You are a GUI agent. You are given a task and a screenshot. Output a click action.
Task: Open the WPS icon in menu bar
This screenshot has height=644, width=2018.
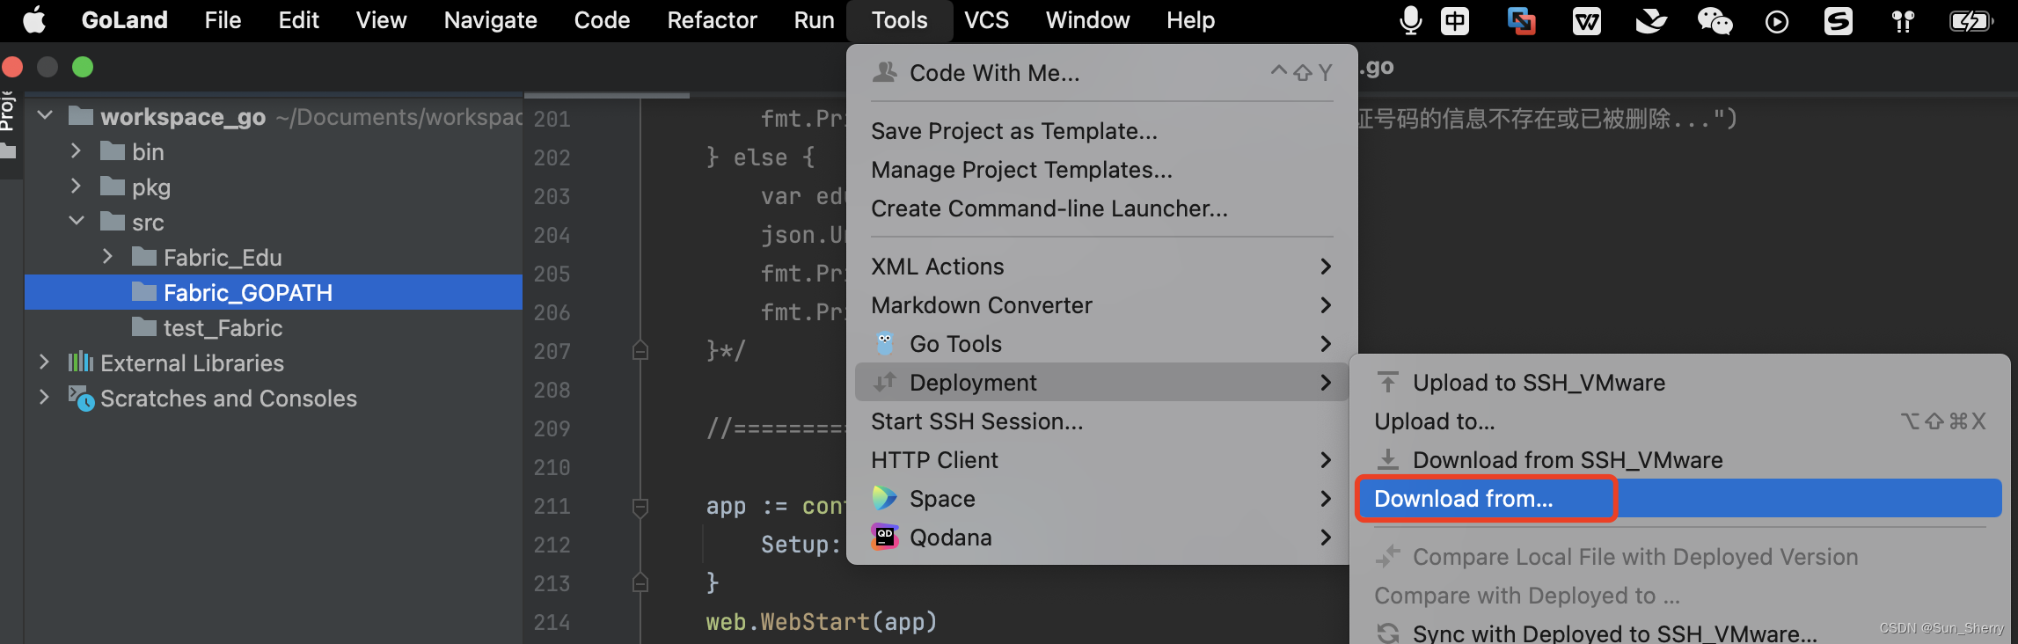(1586, 20)
